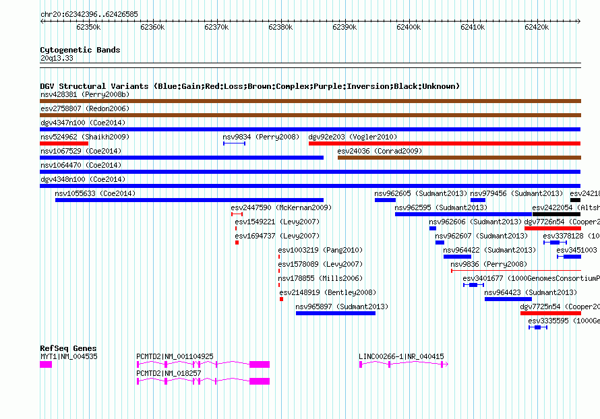Select the esv1578089 (Levy2007) label
The image size is (600, 419).
320,264
